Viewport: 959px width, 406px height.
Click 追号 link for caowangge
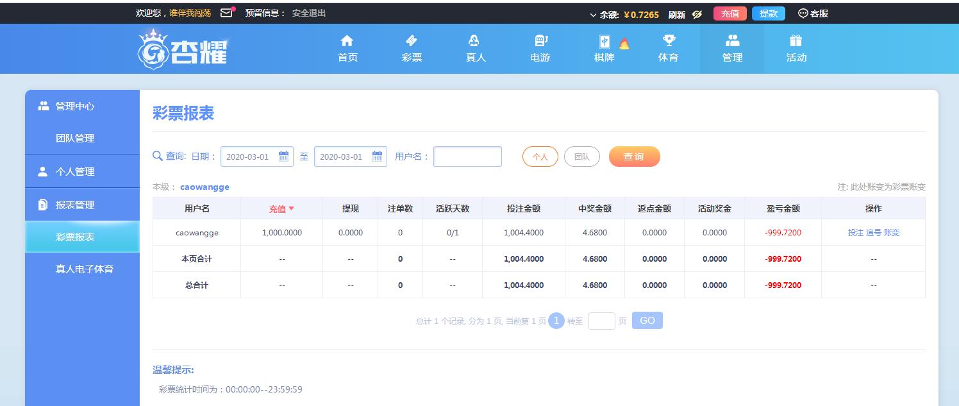click(x=874, y=233)
